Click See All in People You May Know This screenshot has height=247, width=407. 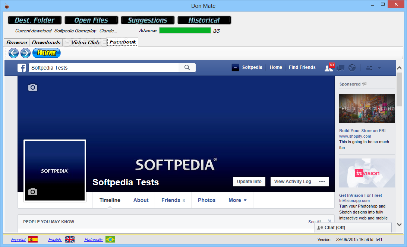pyautogui.click(x=315, y=222)
